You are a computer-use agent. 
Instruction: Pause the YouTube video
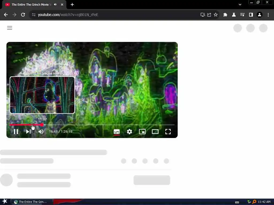(x=16, y=132)
